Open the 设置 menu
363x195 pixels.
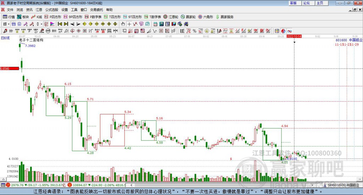coord(65,10)
